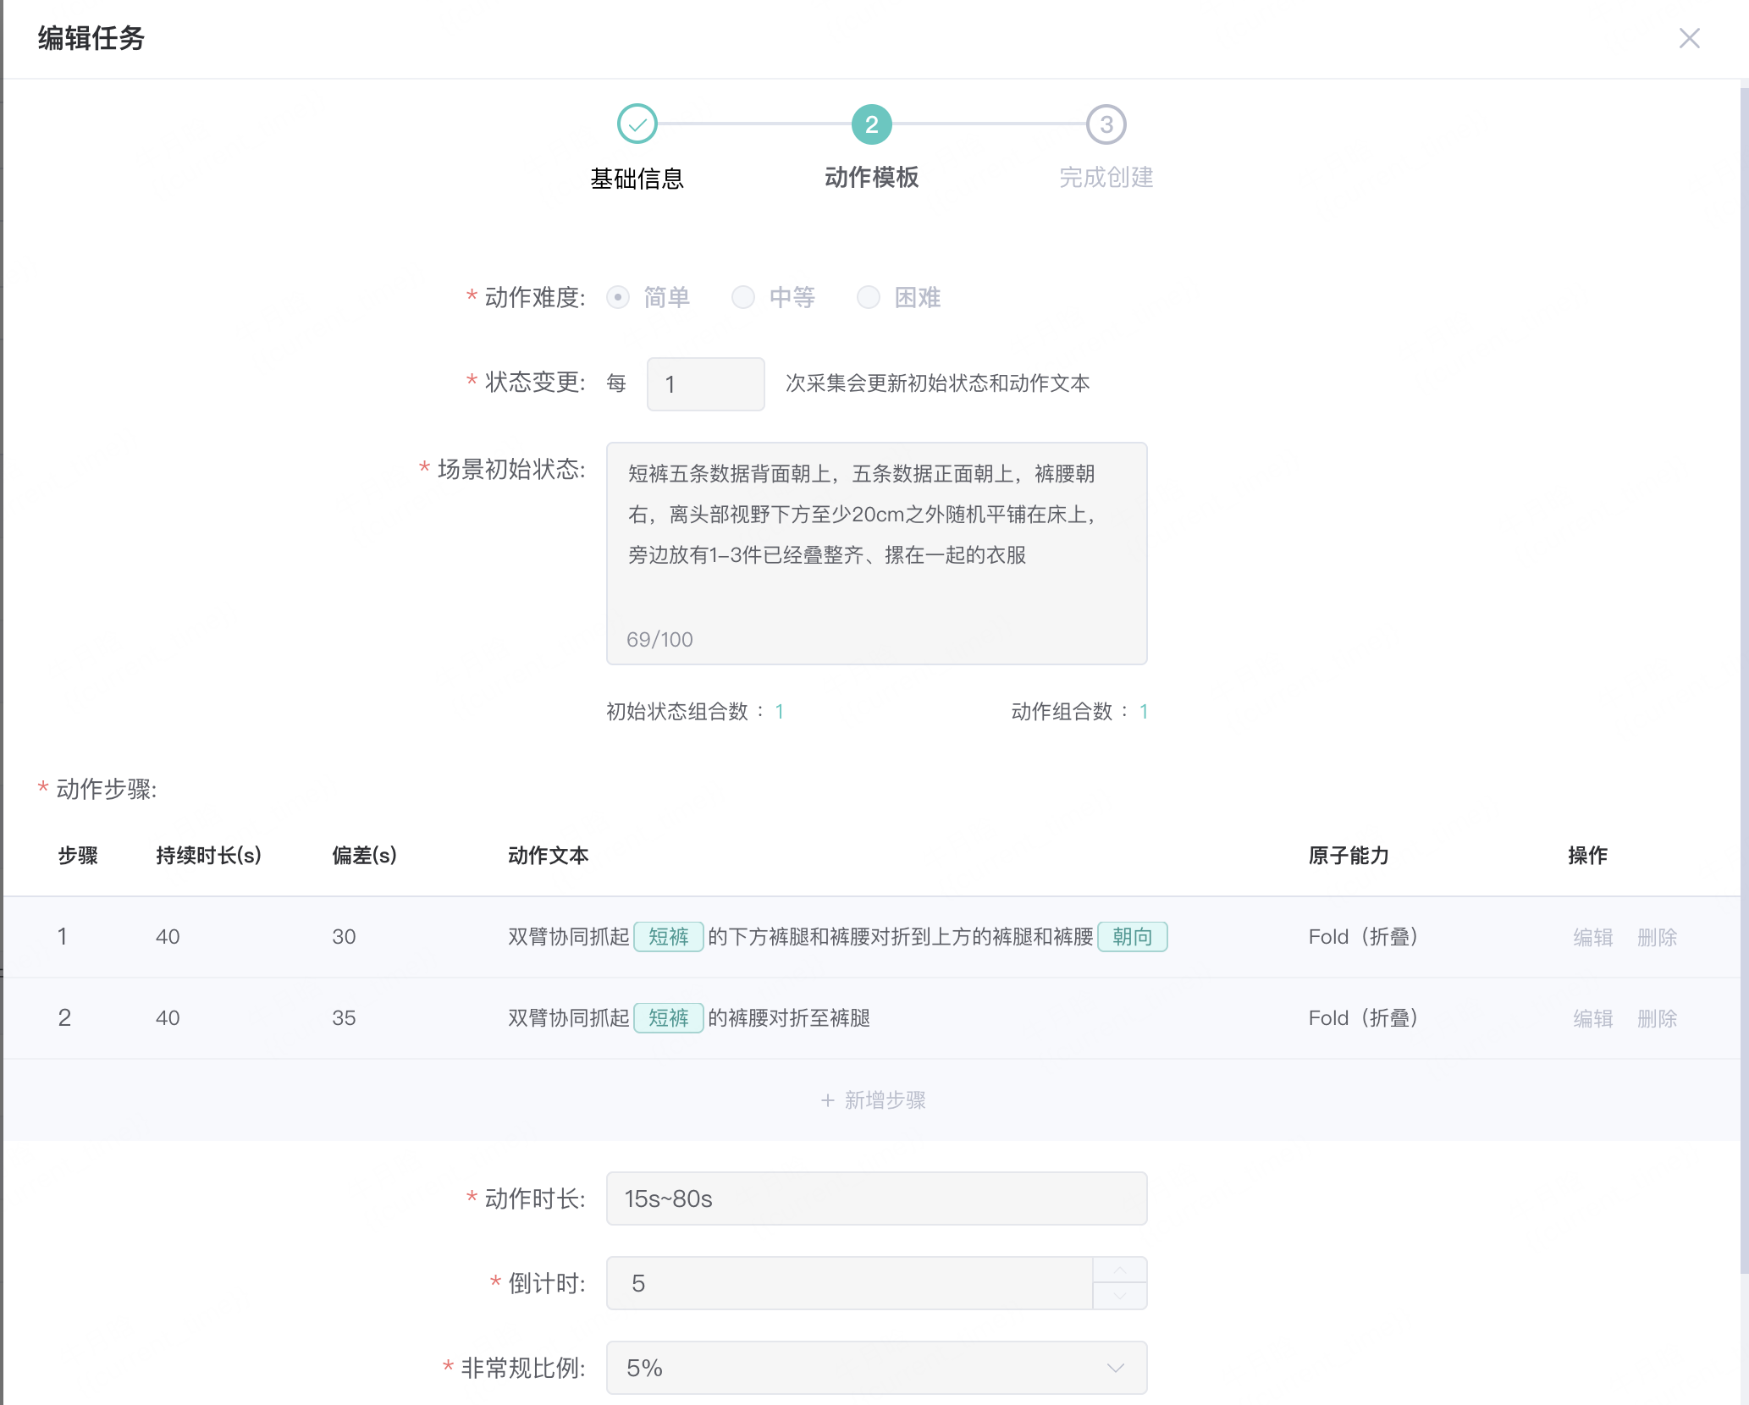Click the step 2 circle above 动作模板
The width and height of the screenshot is (1749, 1405).
pos(871,123)
